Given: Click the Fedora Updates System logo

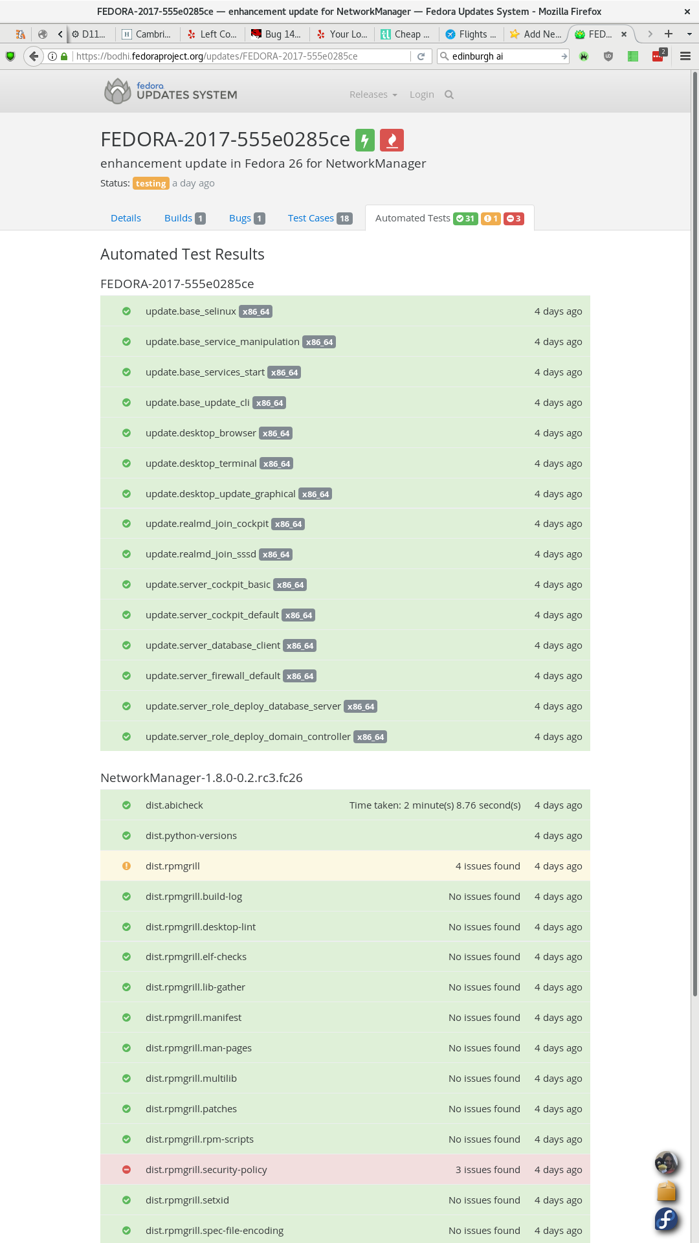Looking at the screenshot, I should pyautogui.click(x=170, y=91).
